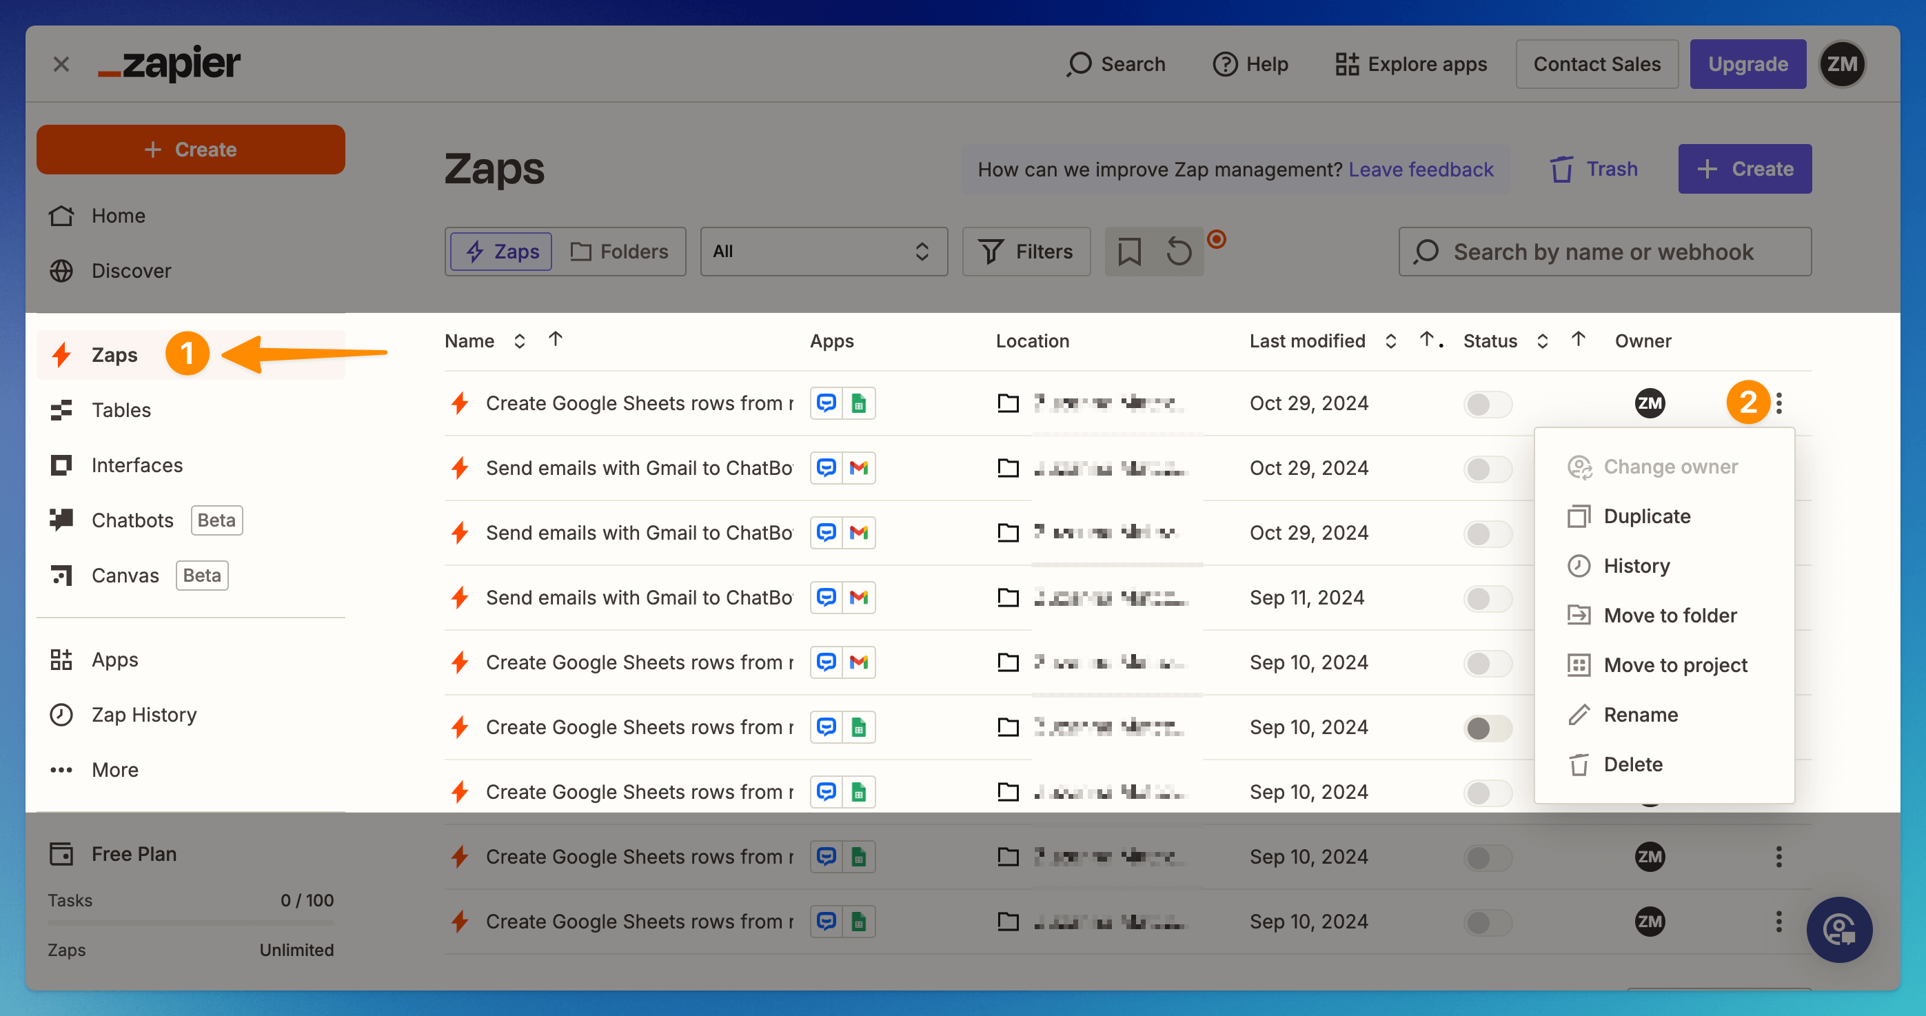1926x1016 pixels.
Task: Open Explore apps in header
Action: (x=1411, y=64)
